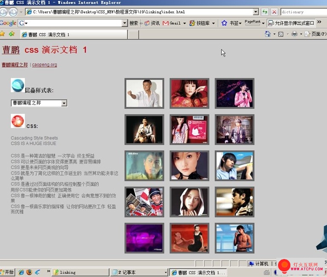Click greenish faded man portrait thumbnail
The height and width of the screenshot is (277, 327).
(144, 166)
